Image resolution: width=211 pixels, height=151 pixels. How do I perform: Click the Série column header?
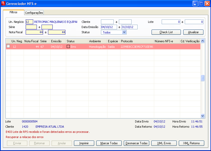(45, 41)
